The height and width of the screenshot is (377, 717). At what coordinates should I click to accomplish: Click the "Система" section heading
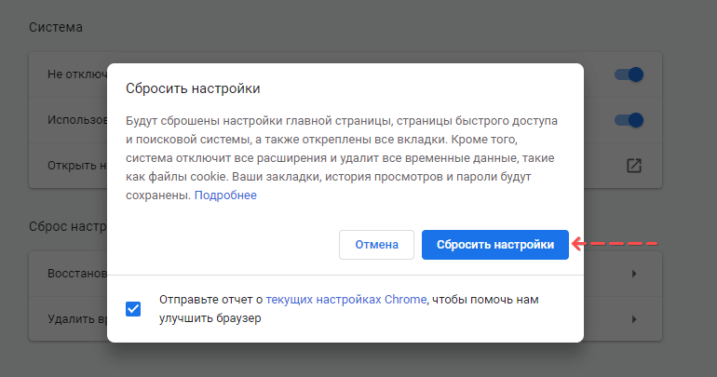click(x=56, y=26)
